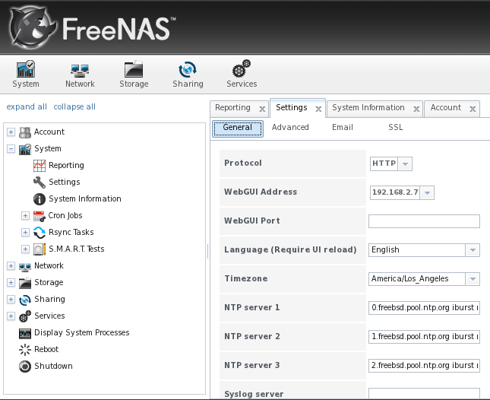The height and width of the screenshot is (400, 490).
Task: Click the collapse all link
Action: coord(74,107)
